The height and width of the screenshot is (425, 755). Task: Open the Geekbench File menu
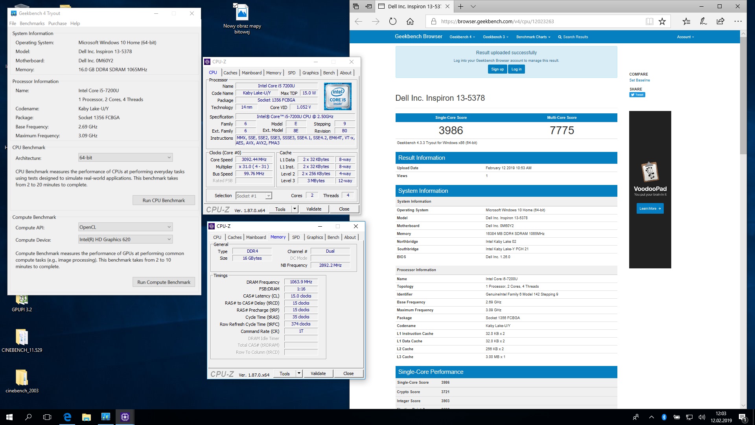click(x=13, y=23)
